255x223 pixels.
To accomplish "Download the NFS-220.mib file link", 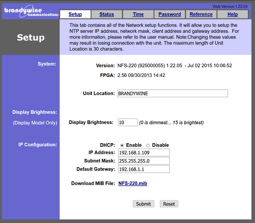I will coord(133,183).
